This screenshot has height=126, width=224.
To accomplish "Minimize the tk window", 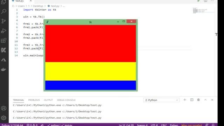I will pos(118,22).
